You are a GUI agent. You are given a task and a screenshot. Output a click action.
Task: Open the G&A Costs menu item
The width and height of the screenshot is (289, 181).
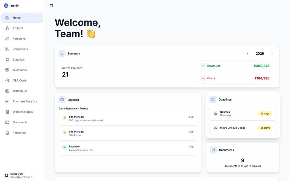[x=22, y=80]
